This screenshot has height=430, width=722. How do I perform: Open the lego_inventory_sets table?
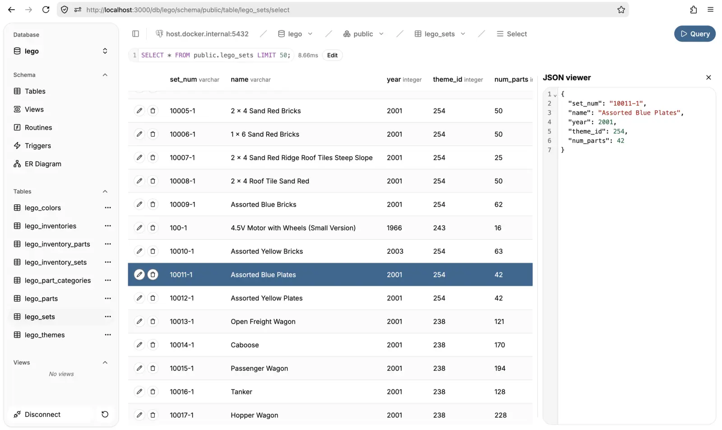click(56, 262)
